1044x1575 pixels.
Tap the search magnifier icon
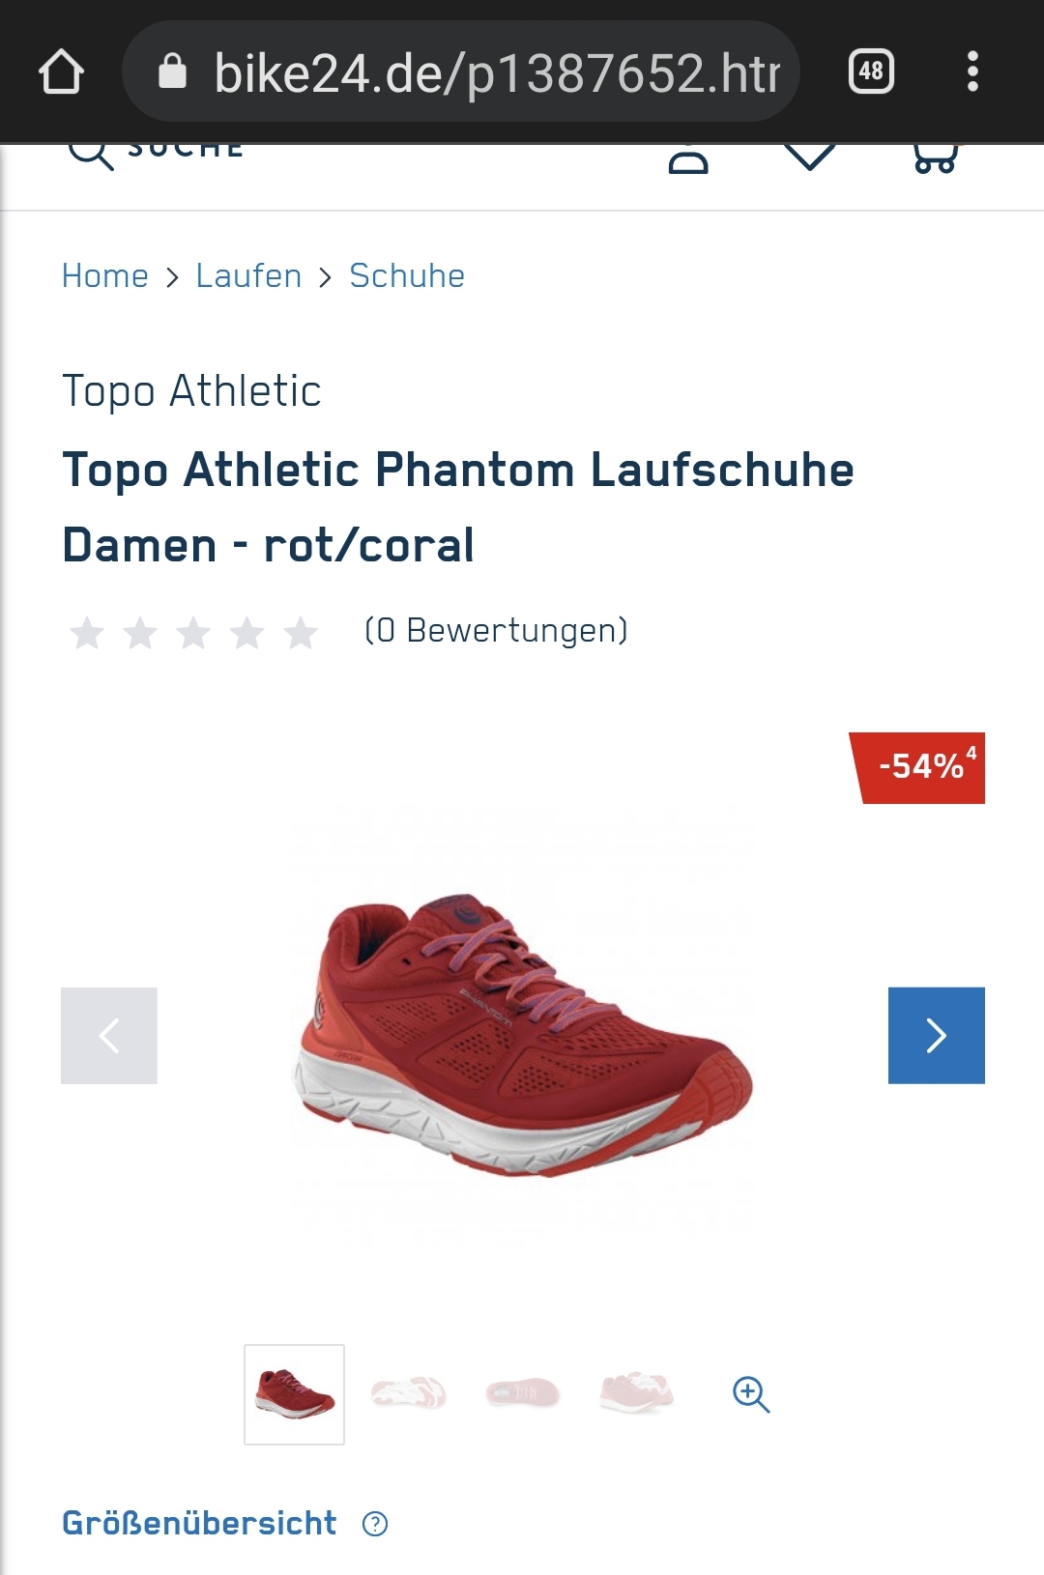(x=91, y=155)
